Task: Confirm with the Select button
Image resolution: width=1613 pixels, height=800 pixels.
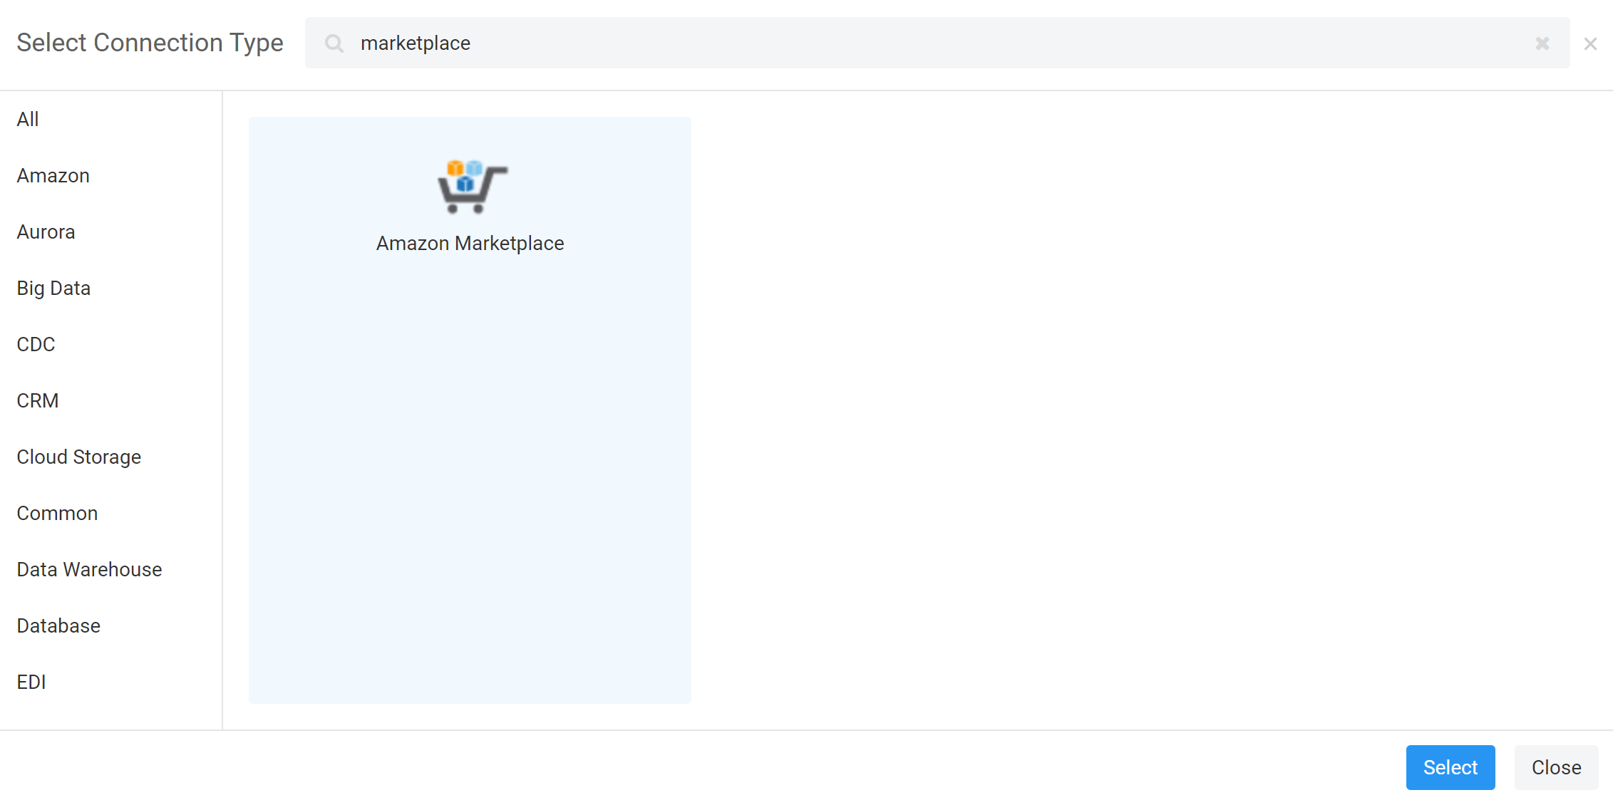Action: coord(1450,767)
